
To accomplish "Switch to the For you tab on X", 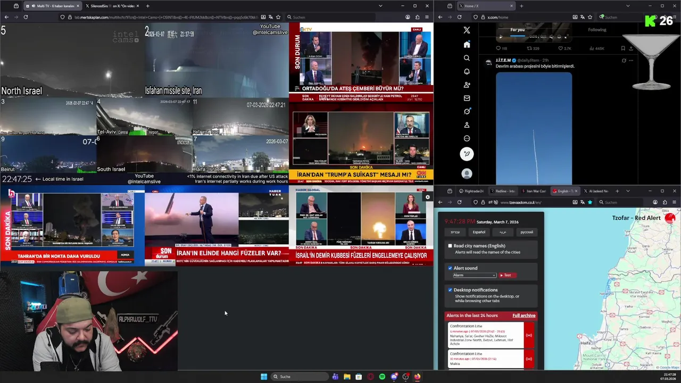I will coord(518,30).
